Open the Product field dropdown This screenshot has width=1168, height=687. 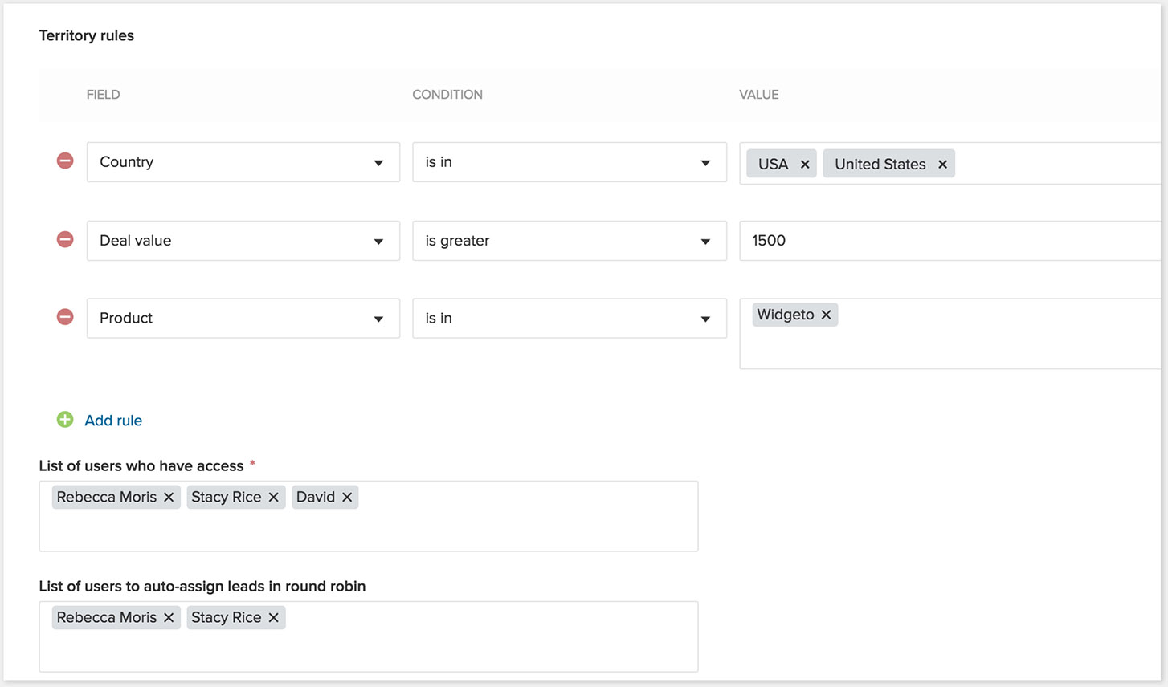coord(243,319)
